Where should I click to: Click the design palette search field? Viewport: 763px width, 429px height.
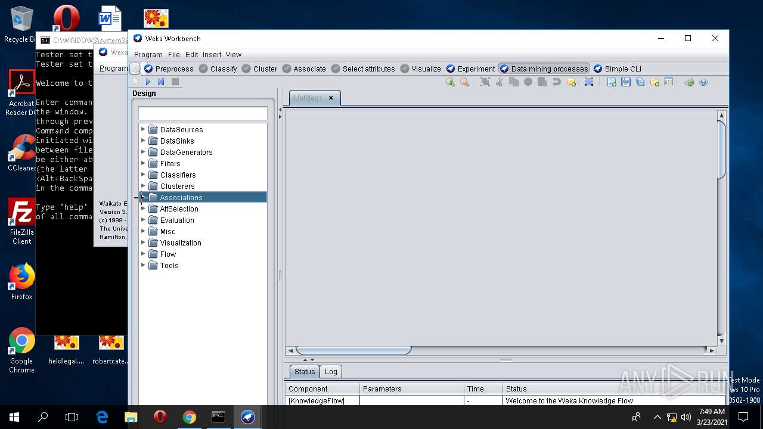tap(203, 113)
